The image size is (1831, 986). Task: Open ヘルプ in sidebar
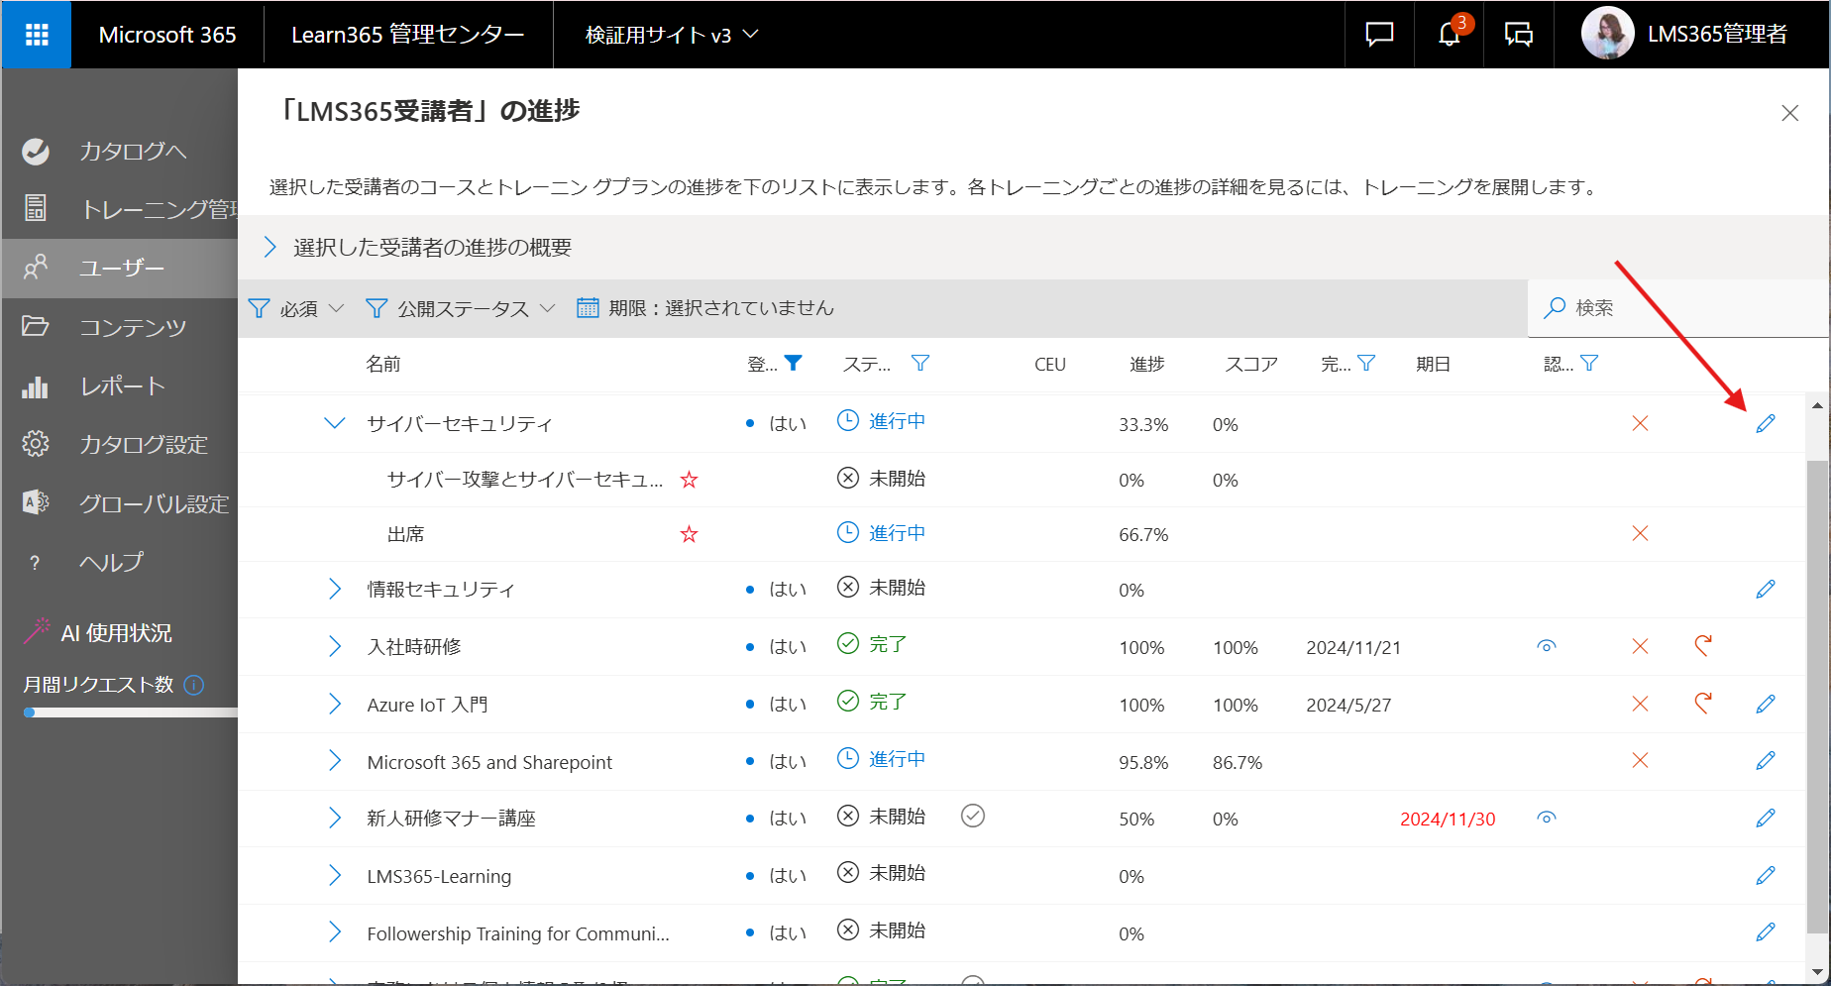coord(120,562)
